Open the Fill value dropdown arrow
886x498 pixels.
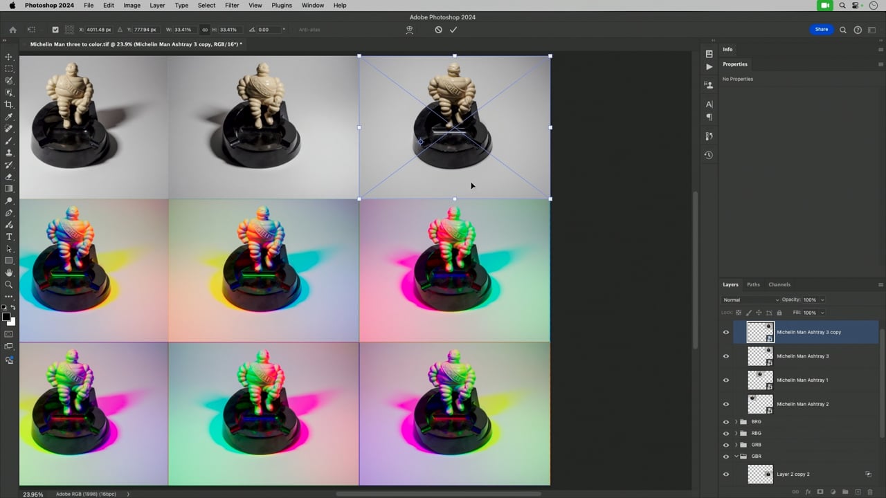pyautogui.click(x=822, y=313)
